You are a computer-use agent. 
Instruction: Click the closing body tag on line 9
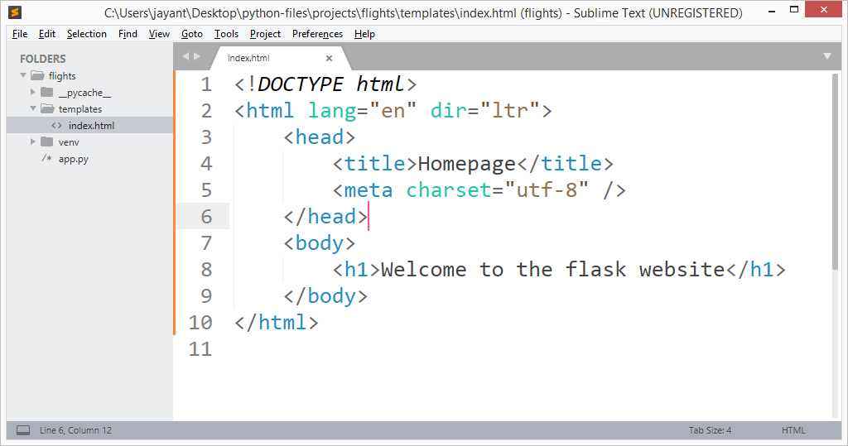pos(325,296)
